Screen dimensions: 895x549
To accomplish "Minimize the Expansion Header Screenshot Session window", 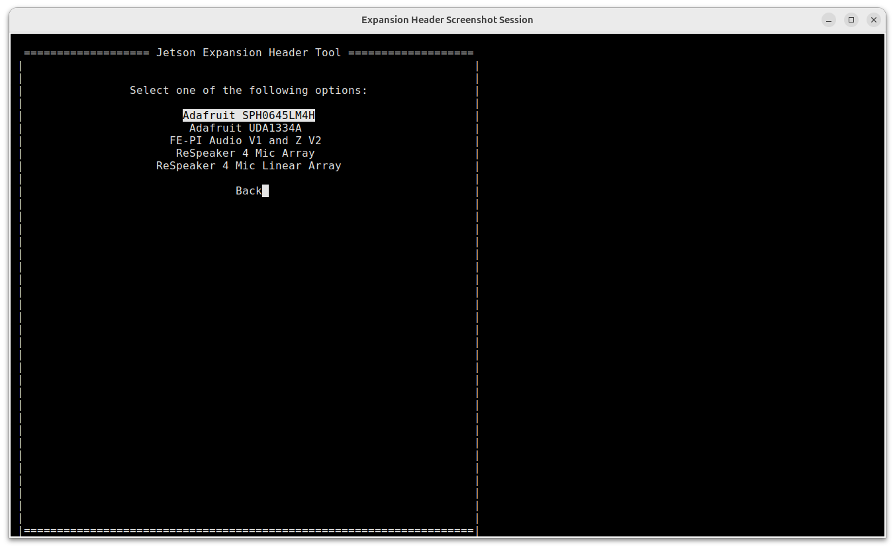I will (829, 20).
